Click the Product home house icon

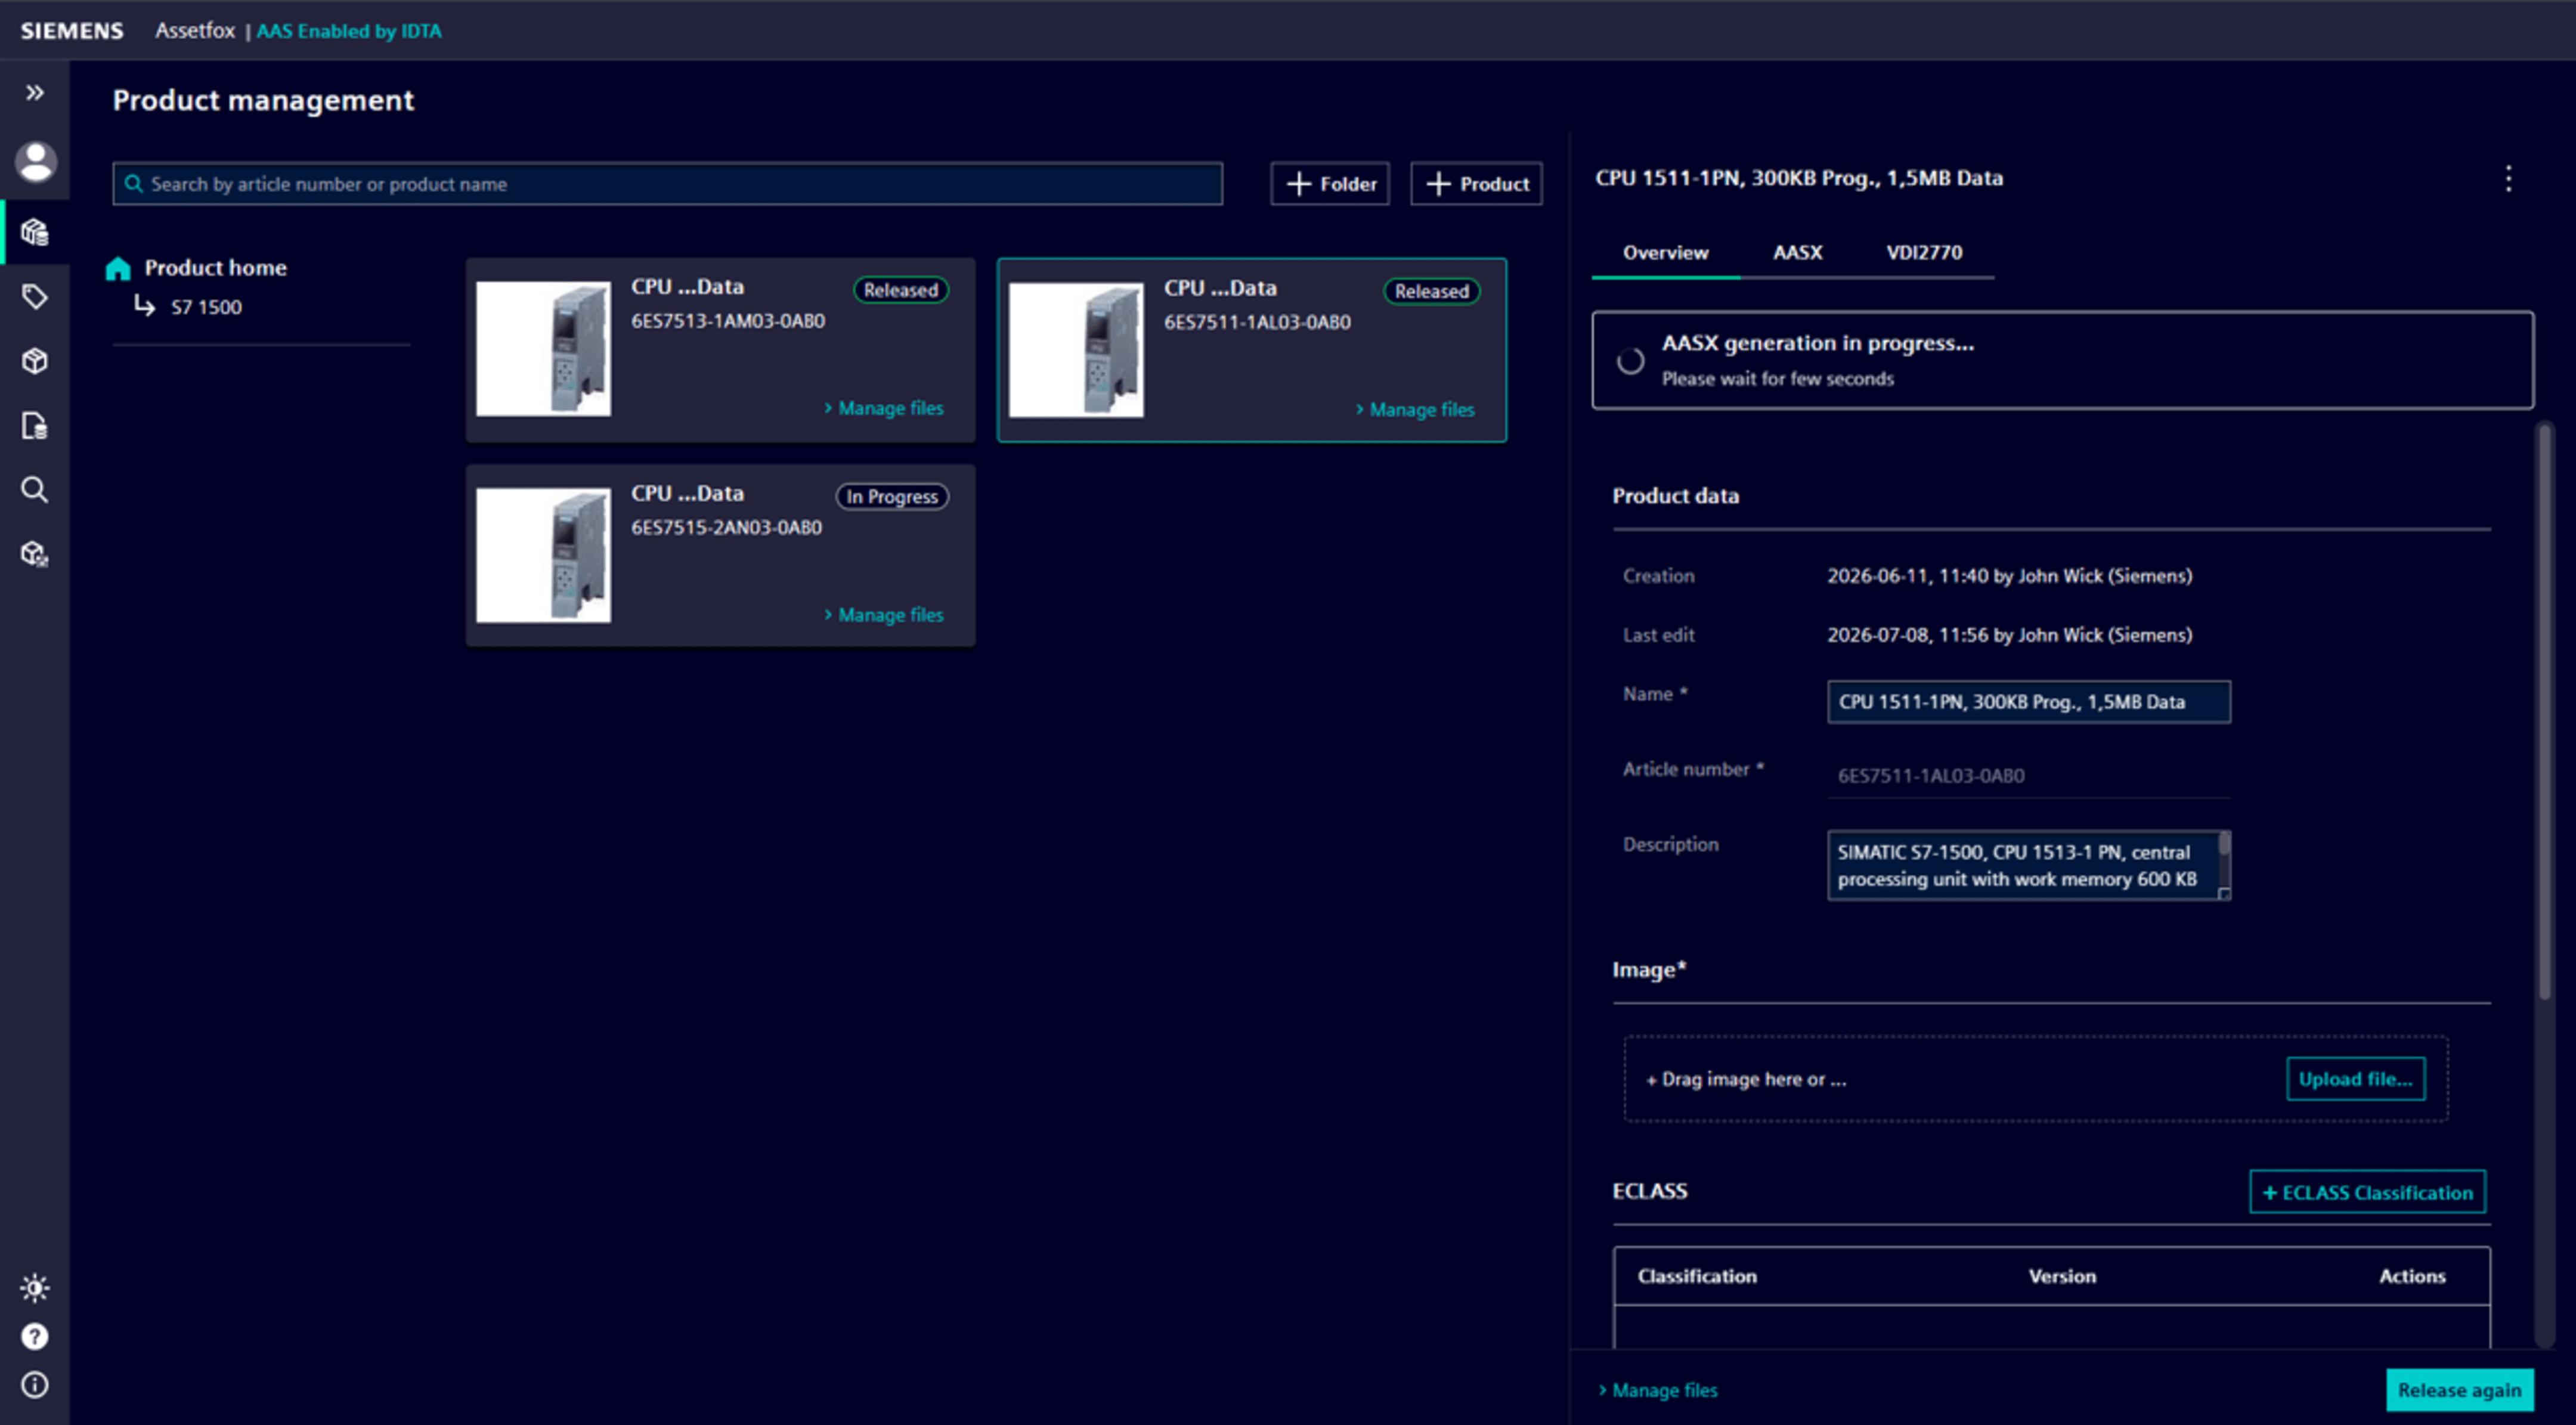pyautogui.click(x=118, y=268)
